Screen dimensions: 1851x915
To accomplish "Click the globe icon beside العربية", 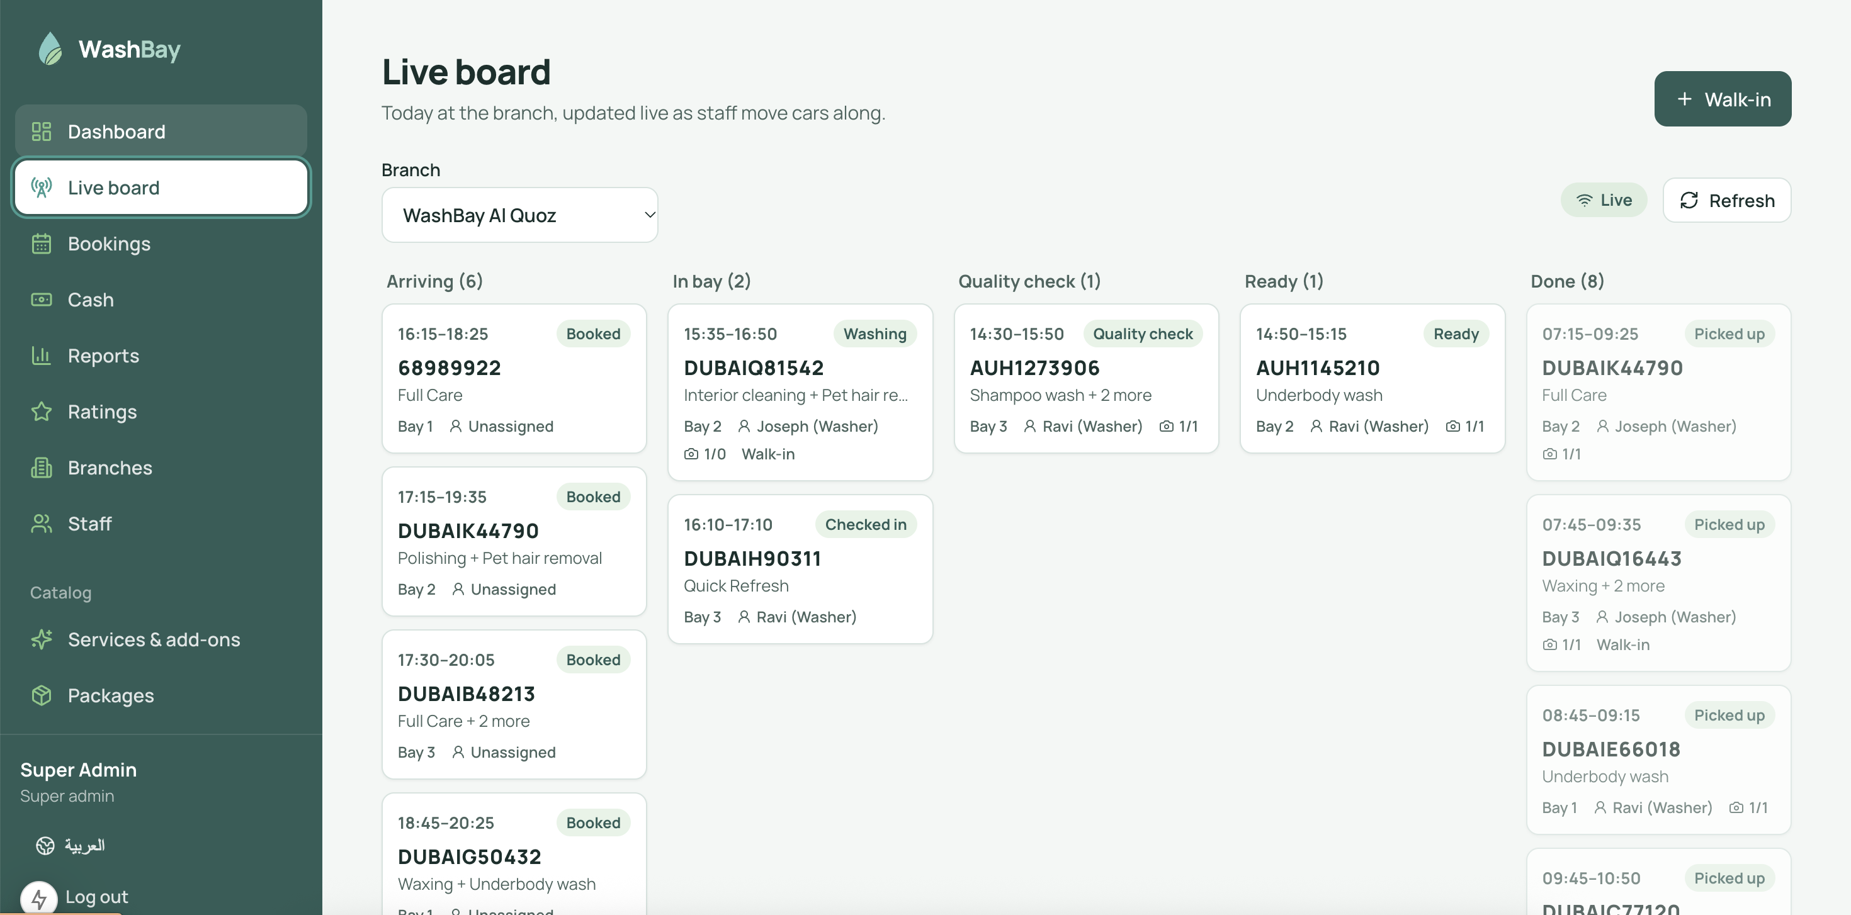I will click(x=45, y=845).
